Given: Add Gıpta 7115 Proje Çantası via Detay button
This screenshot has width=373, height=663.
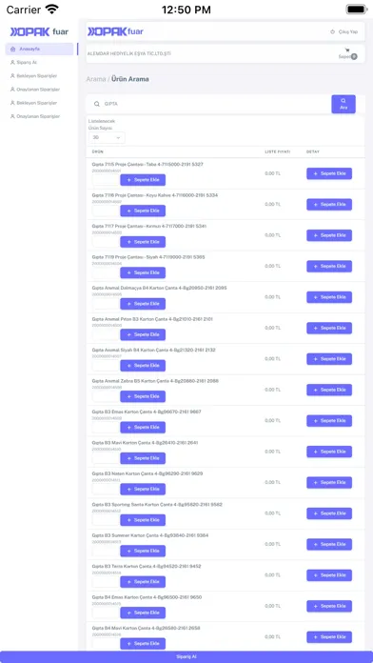Looking at the screenshot, I should (329, 173).
